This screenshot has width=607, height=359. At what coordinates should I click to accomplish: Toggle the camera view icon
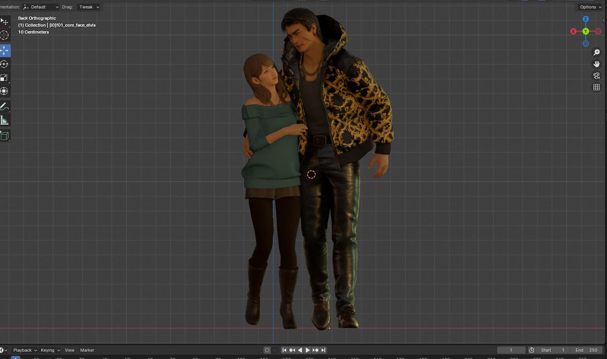(596, 76)
